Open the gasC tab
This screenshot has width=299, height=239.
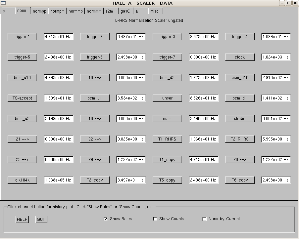(126, 11)
